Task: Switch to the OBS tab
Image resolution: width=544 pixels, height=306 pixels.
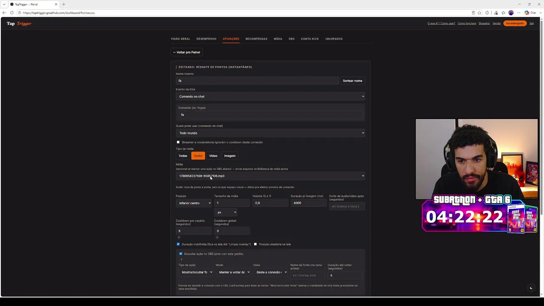Action: pyautogui.click(x=292, y=39)
